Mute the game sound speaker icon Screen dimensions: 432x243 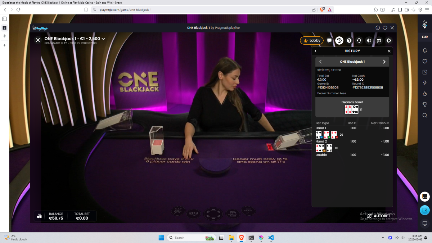pyautogui.click(x=369, y=41)
